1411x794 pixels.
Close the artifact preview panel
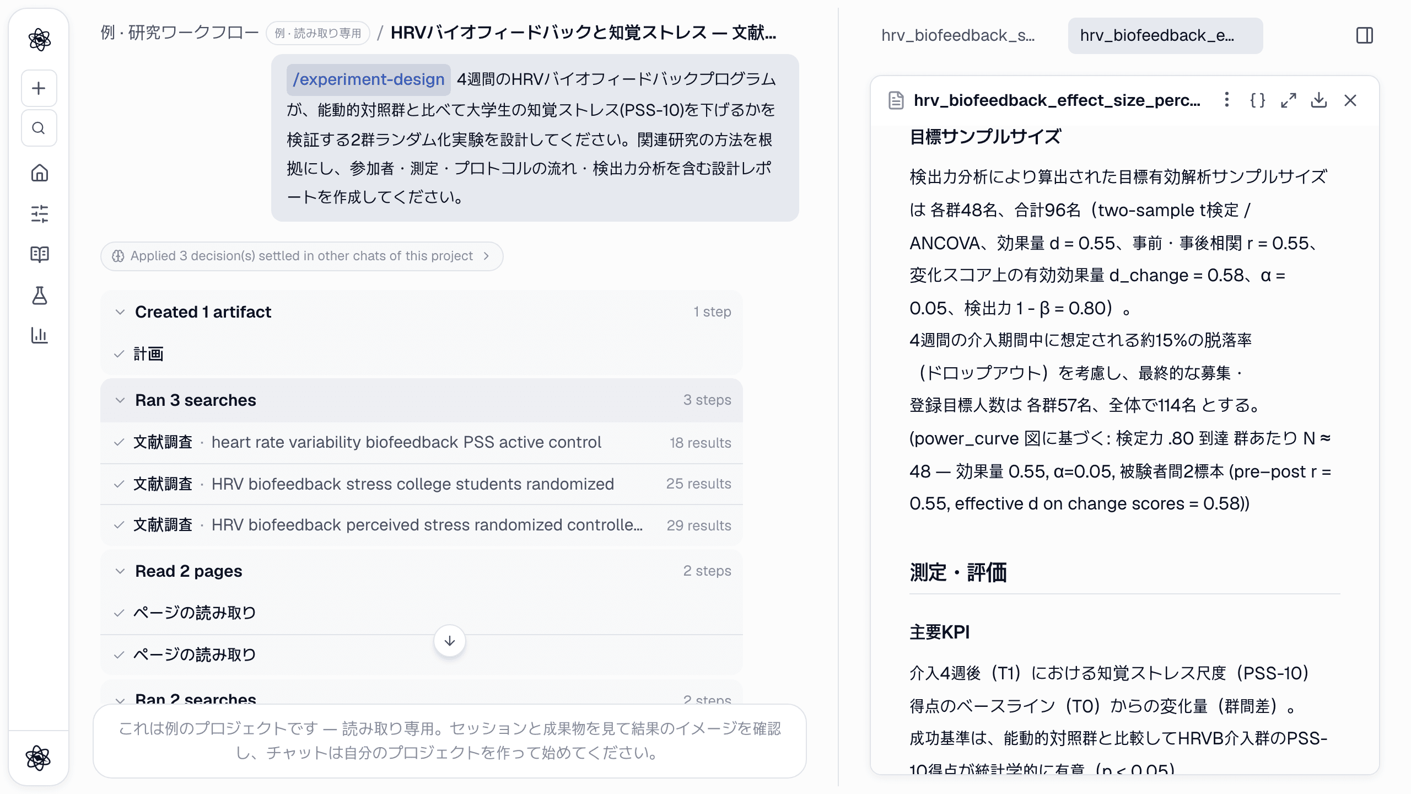pos(1350,100)
